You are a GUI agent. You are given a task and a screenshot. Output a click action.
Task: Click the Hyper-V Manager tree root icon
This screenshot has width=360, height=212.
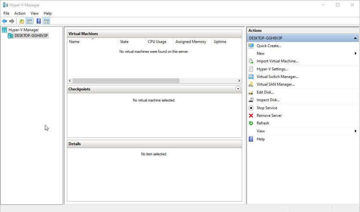point(4,30)
